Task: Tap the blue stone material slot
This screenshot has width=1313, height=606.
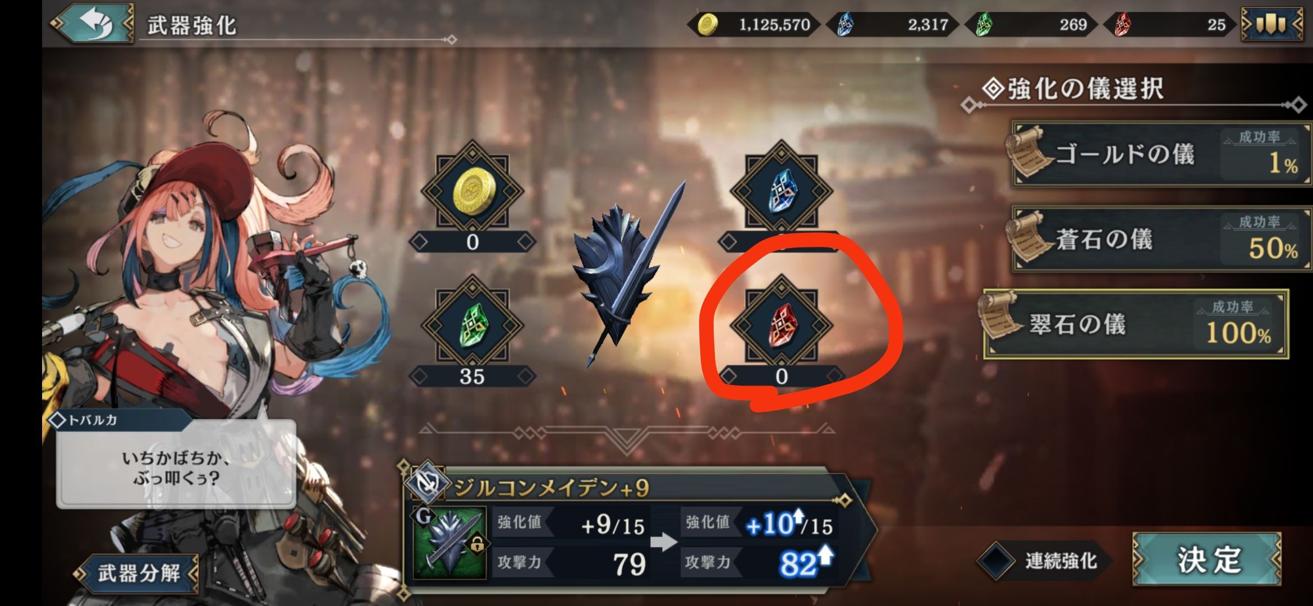Action: 781,191
